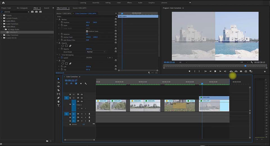Select the Track Select Forward tool
270x146 pixels.
pyautogui.click(x=58, y=83)
